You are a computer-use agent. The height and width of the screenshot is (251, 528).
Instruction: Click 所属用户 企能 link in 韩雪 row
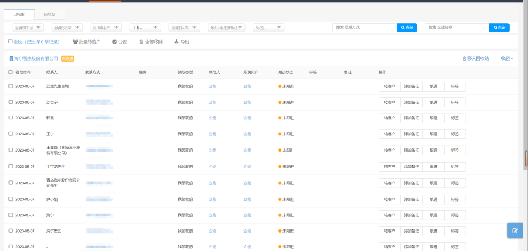(247, 118)
